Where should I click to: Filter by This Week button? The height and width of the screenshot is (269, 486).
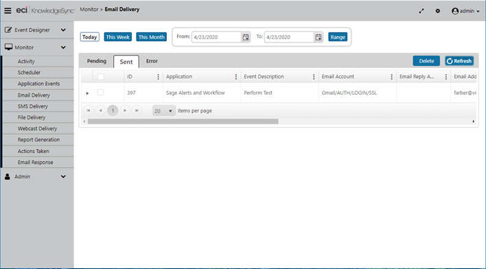pos(118,37)
